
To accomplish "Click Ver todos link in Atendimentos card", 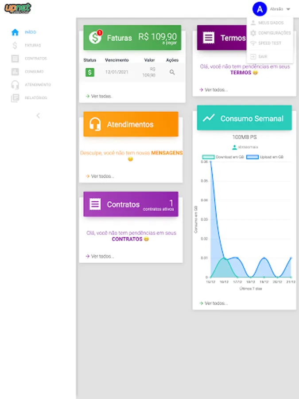I will pyautogui.click(x=100, y=176).
